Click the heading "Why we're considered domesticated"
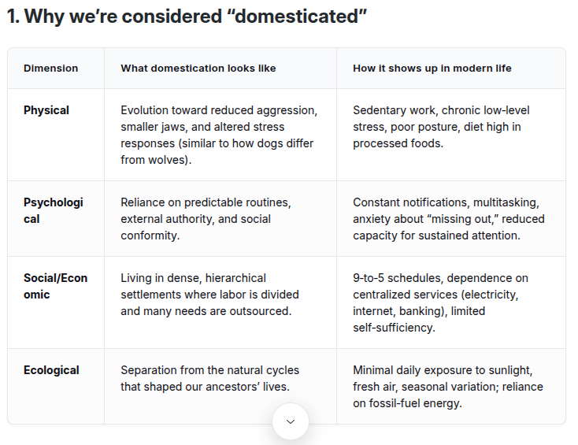 point(187,17)
